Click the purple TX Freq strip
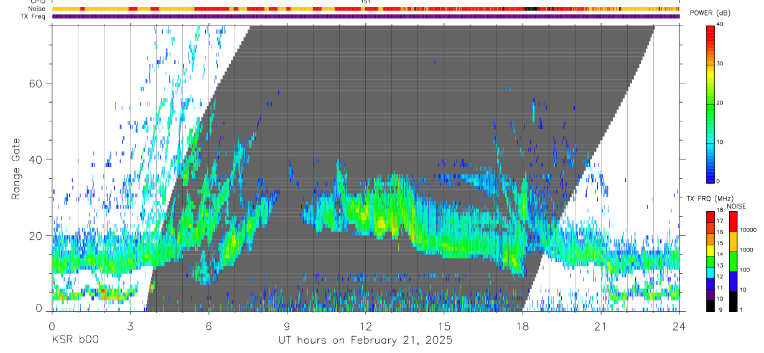The height and width of the screenshot is (353, 764). pyautogui.click(x=366, y=16)
